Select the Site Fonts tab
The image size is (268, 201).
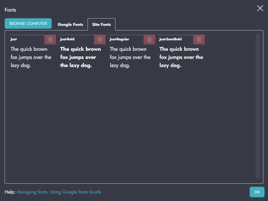coord(102,24)
